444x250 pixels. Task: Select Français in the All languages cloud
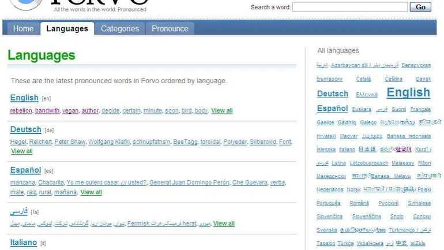420,109
